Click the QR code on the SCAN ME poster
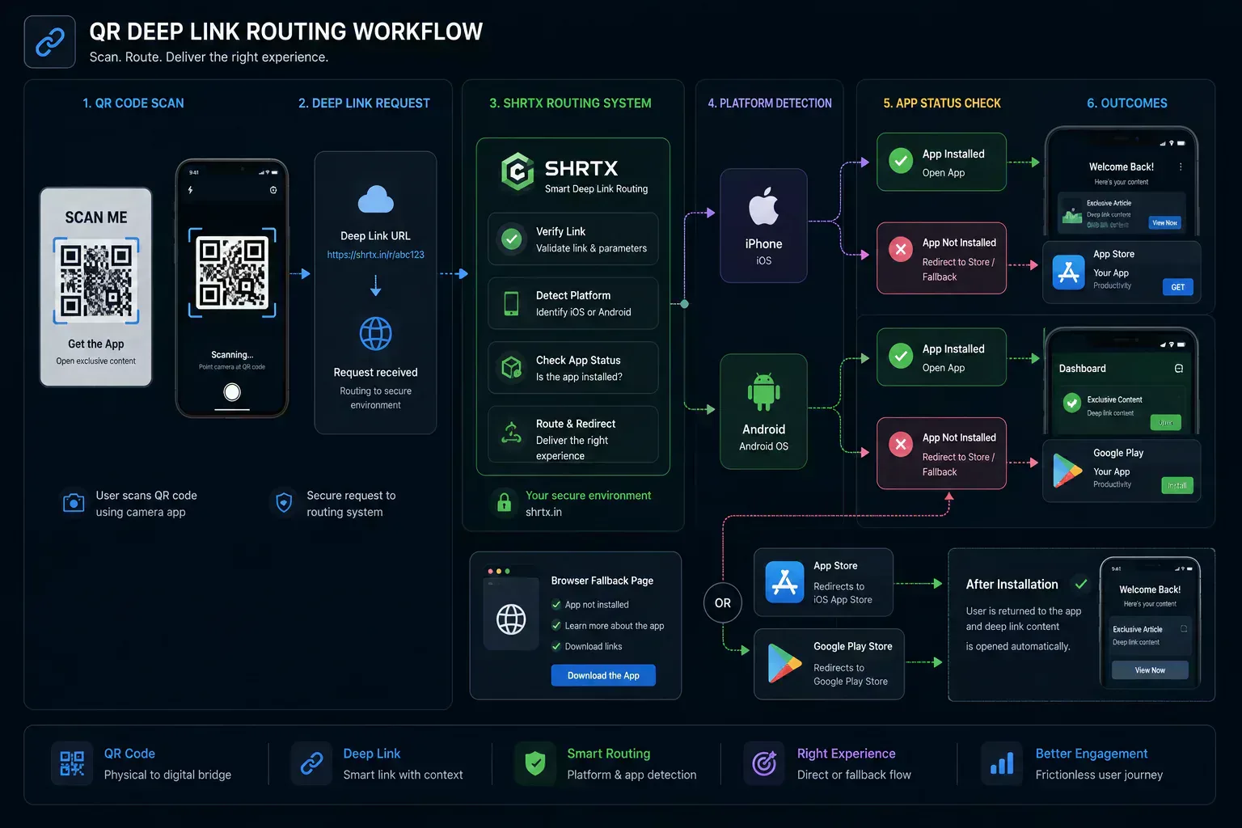This screenshot has width=1242, height=828. (x=96, y=281)
